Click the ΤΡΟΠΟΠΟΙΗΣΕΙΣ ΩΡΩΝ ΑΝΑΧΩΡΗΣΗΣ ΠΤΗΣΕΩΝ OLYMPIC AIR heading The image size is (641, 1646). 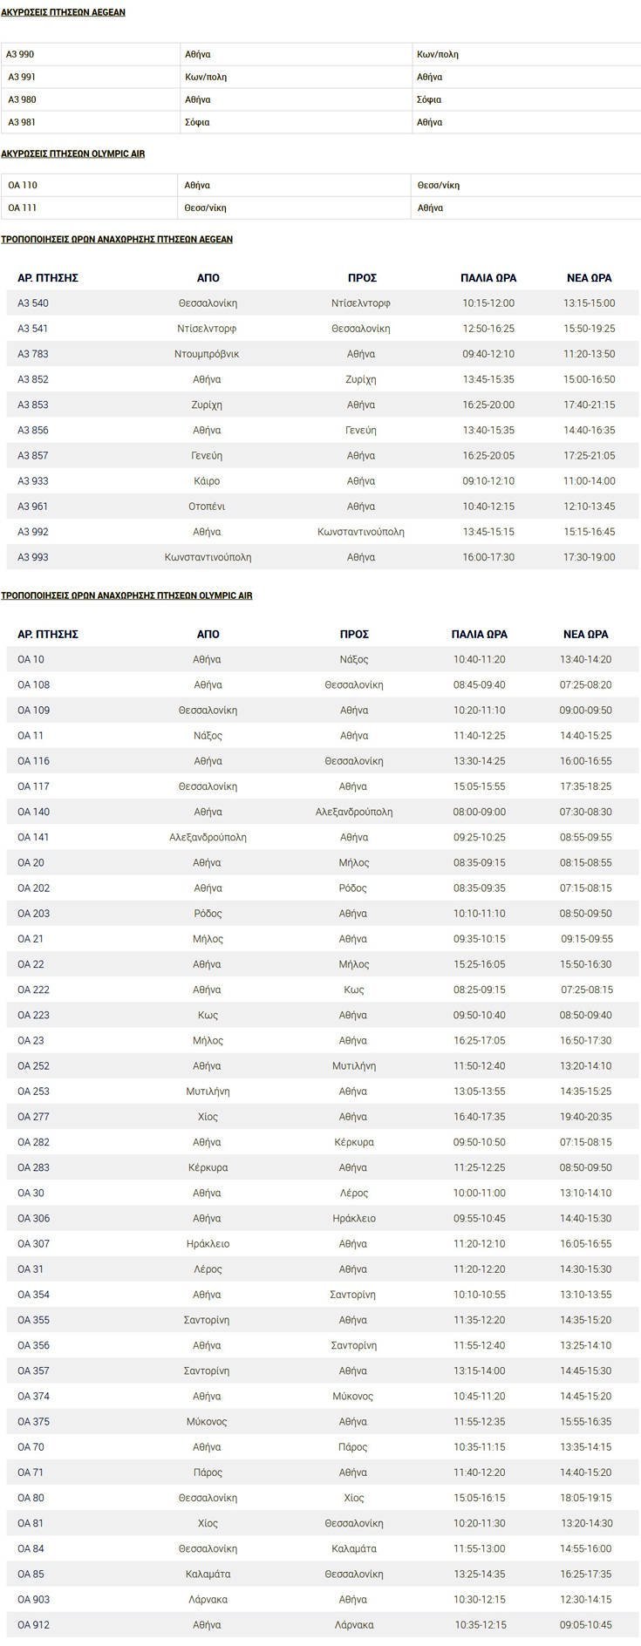126,595
